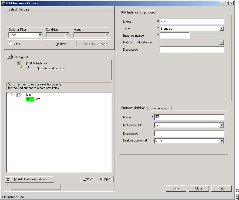The width and height of the screenshot is (239, 200).
Task: Open the Optional Filter dropdown
Action: (40, 35)
